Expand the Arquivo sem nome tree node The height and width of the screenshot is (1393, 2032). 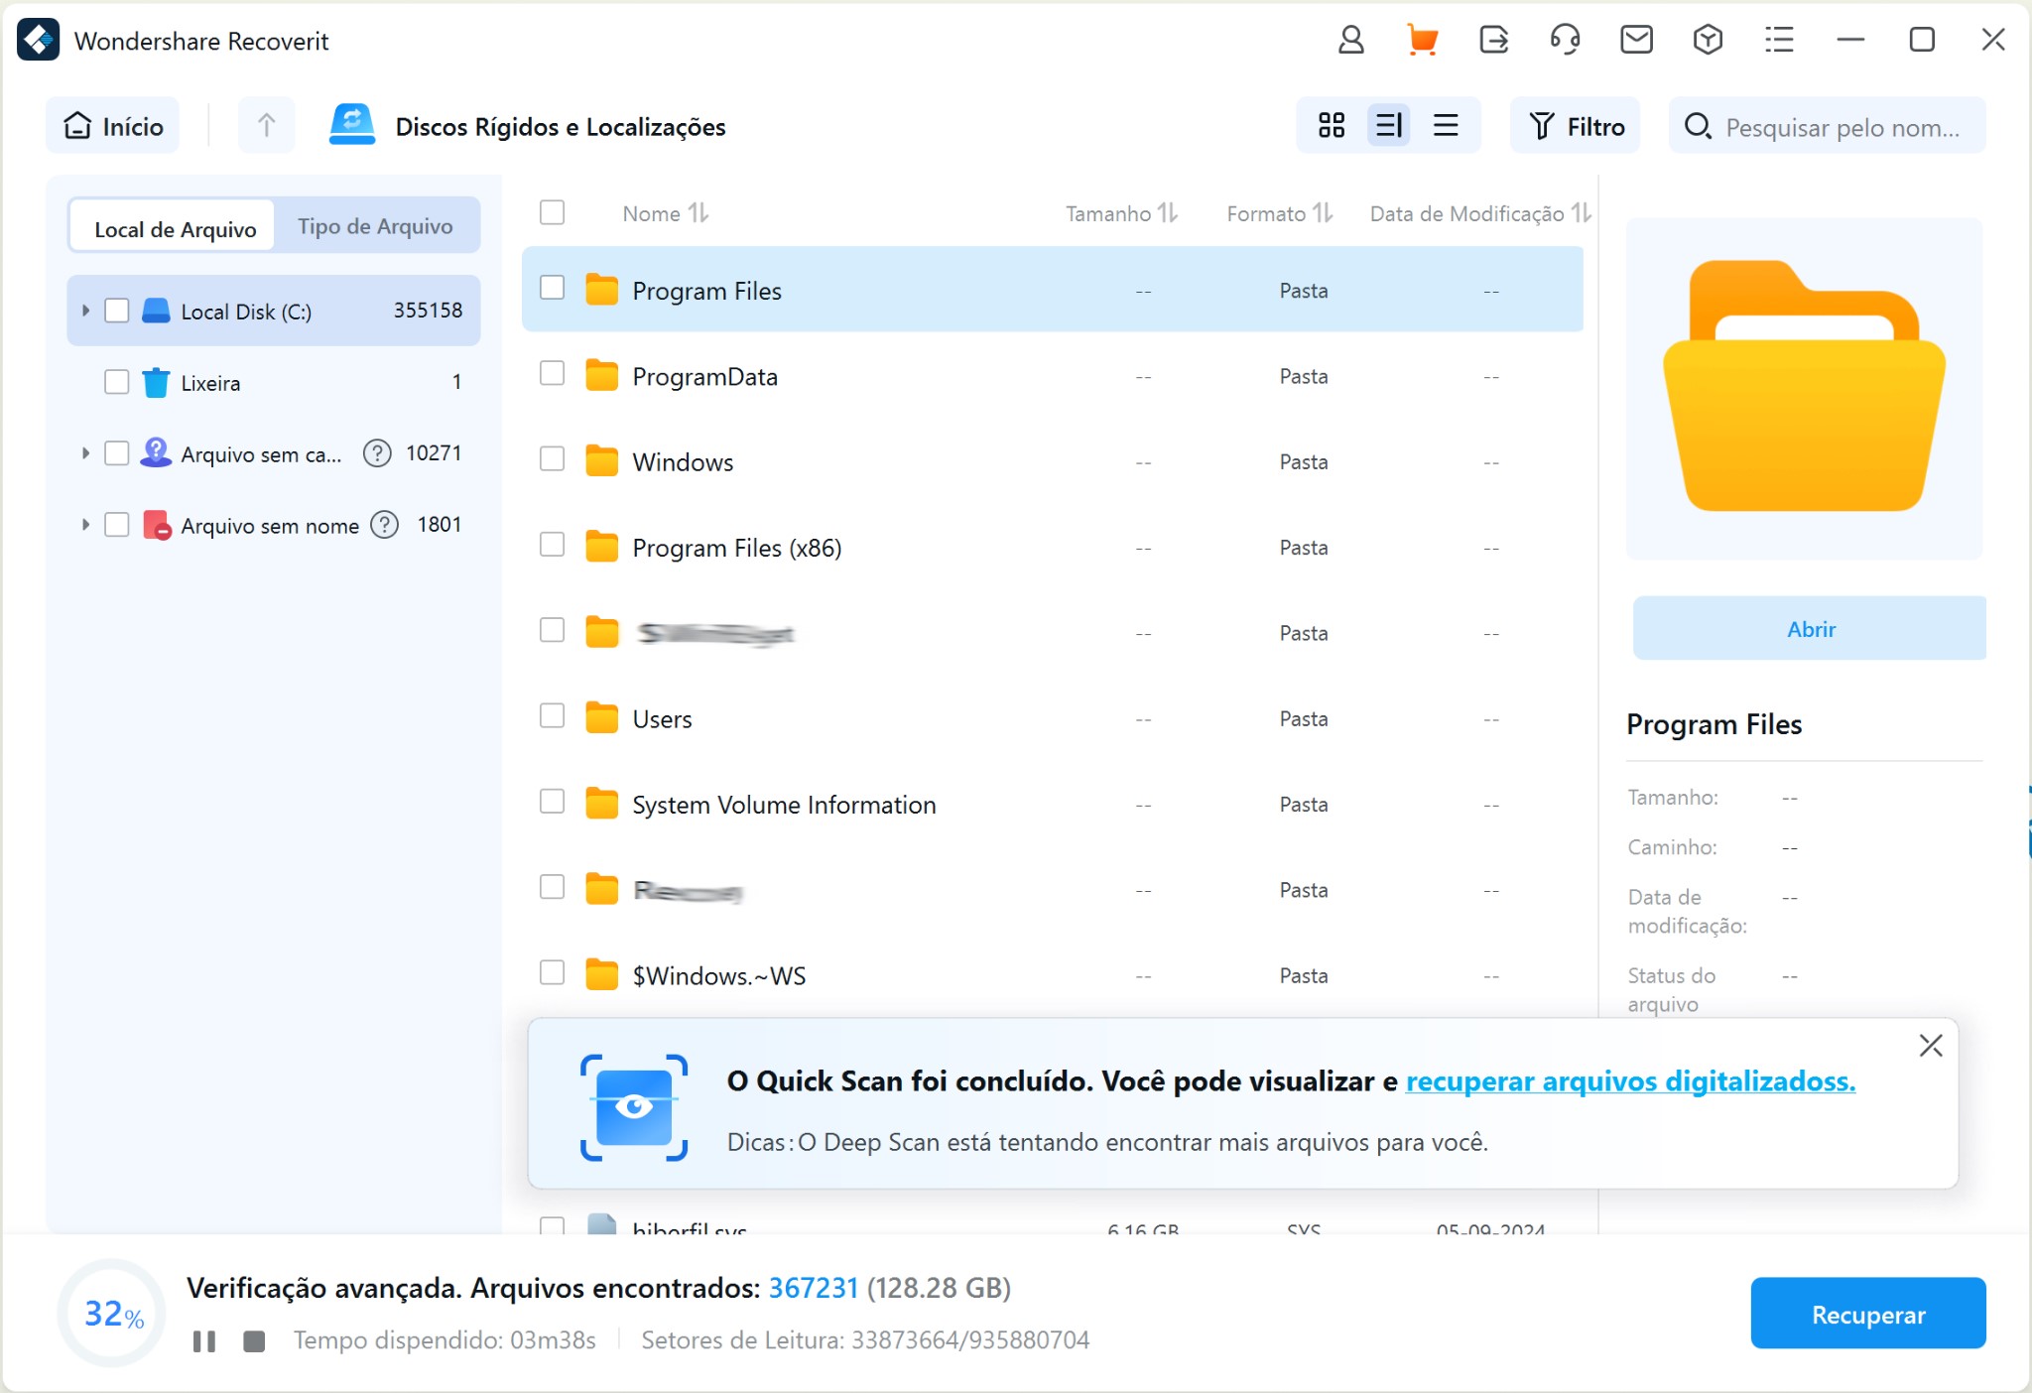coord(85,525)
